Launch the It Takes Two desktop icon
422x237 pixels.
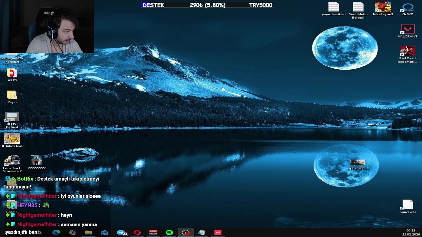[12, 141]
